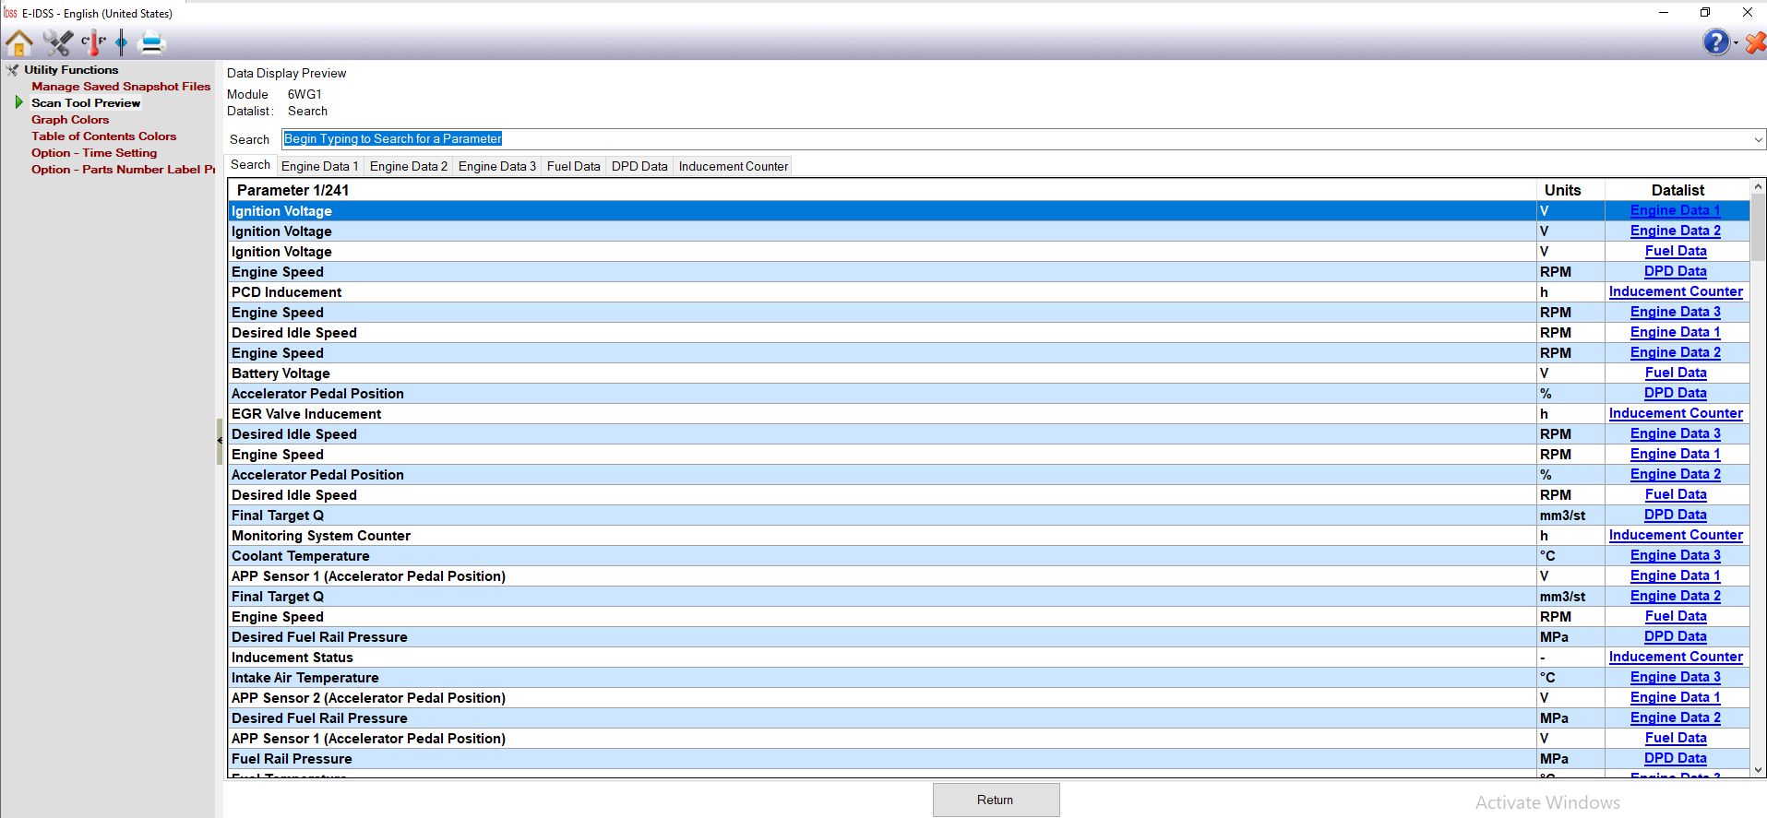Image resolution: width=1767 pixels, height=818 pixels.
Task: Open Graph Colors option
Action: [x=70, y=120]
